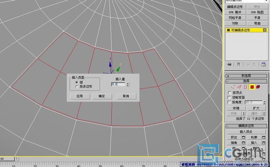The height and width of the screenshot is (167, 270).
Task: Select Edge sub-object level icon
Action: tap(240, 87)
